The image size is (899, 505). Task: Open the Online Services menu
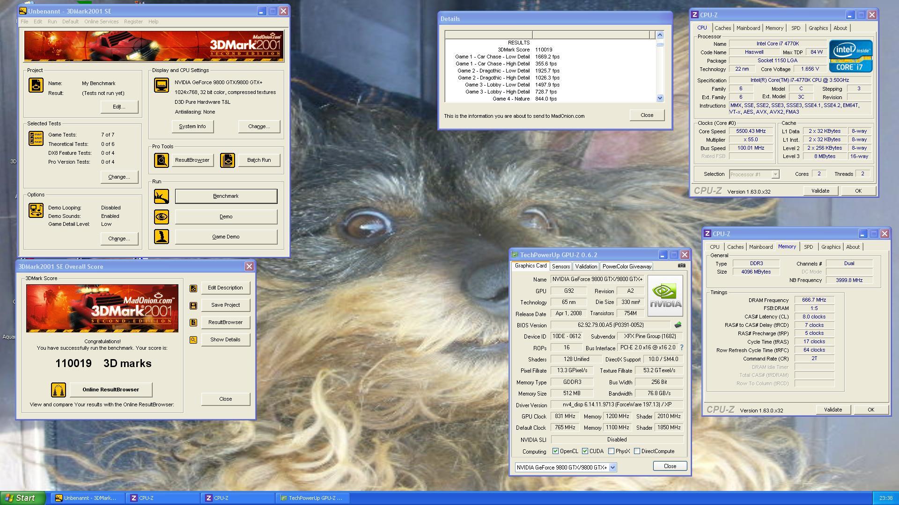coord(101,22)
